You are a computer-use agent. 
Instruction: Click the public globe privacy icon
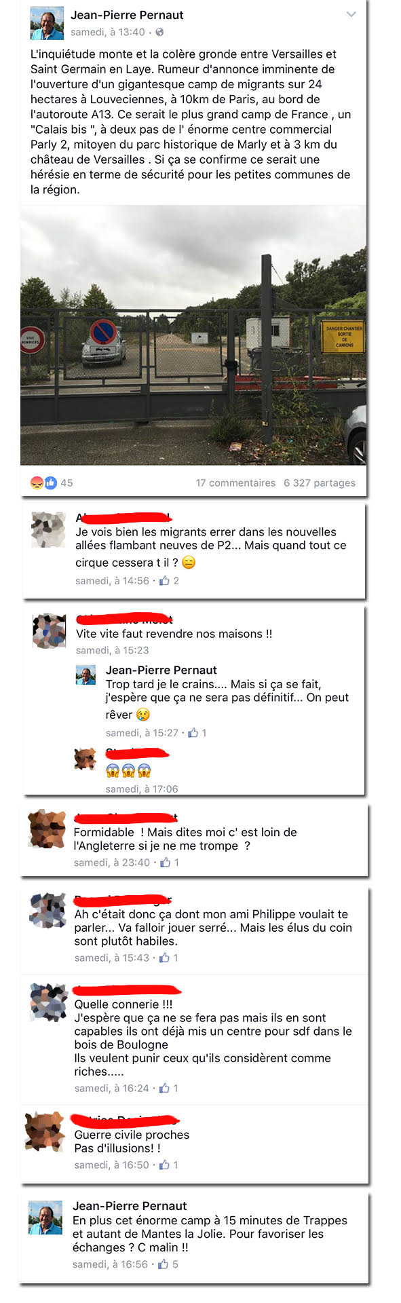click(x=159, y=32)
